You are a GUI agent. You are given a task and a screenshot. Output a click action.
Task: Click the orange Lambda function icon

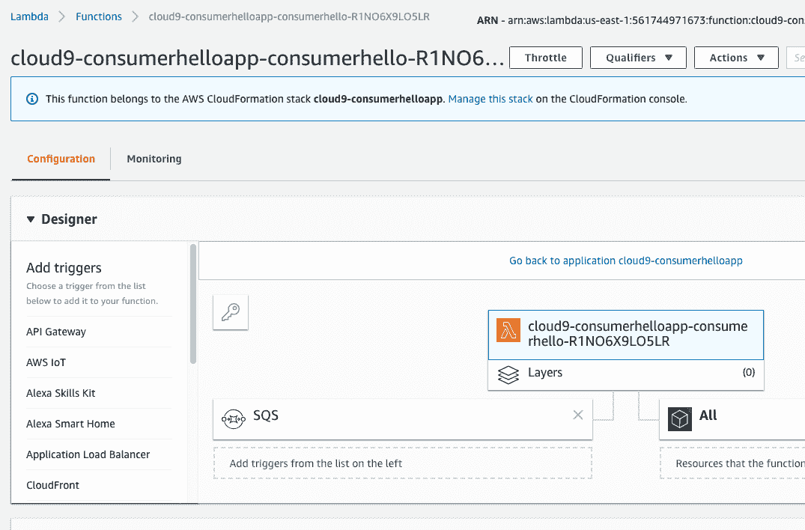pos(508,331)
